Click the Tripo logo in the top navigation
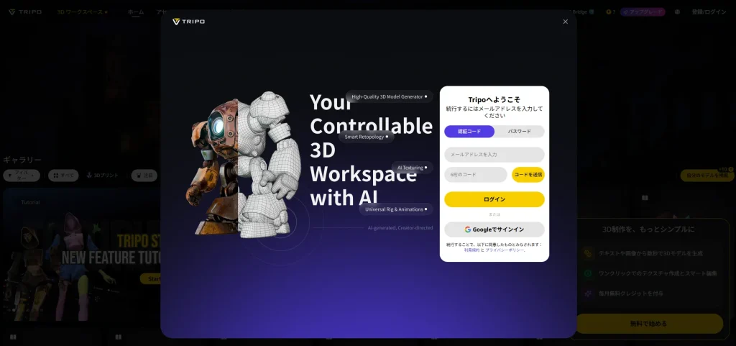 click(25, 12)
